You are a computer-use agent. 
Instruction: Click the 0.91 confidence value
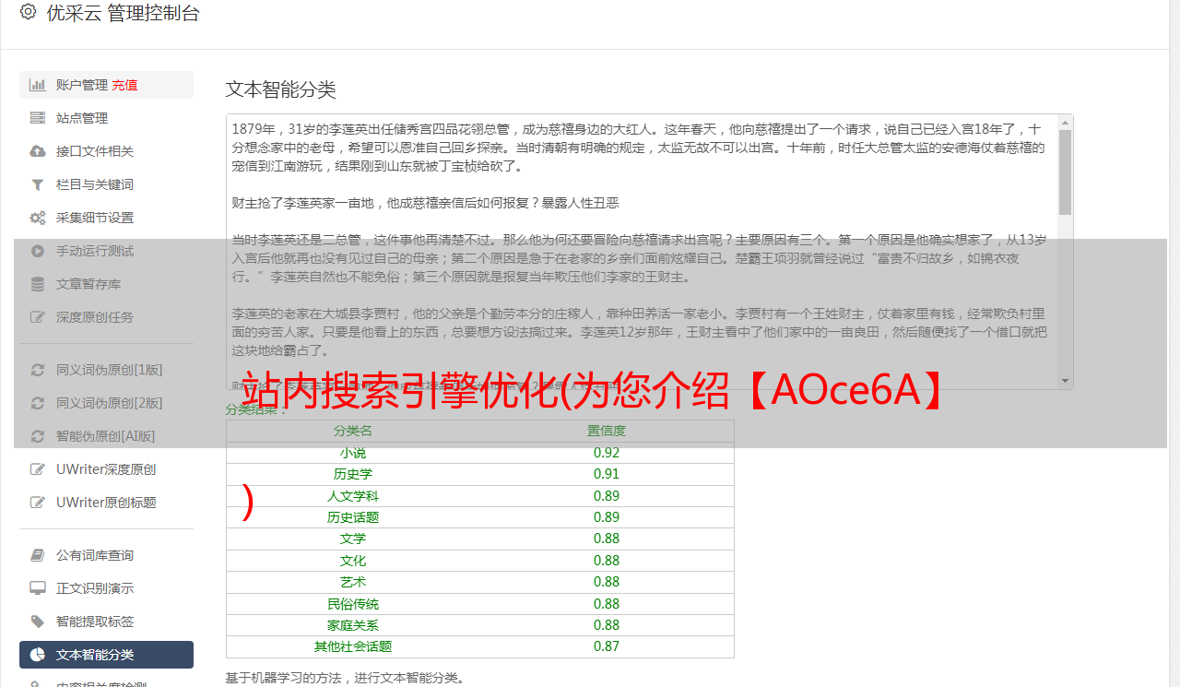click(x=607, y=474)
